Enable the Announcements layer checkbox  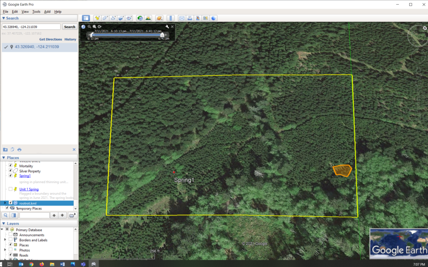click(10, 234)
